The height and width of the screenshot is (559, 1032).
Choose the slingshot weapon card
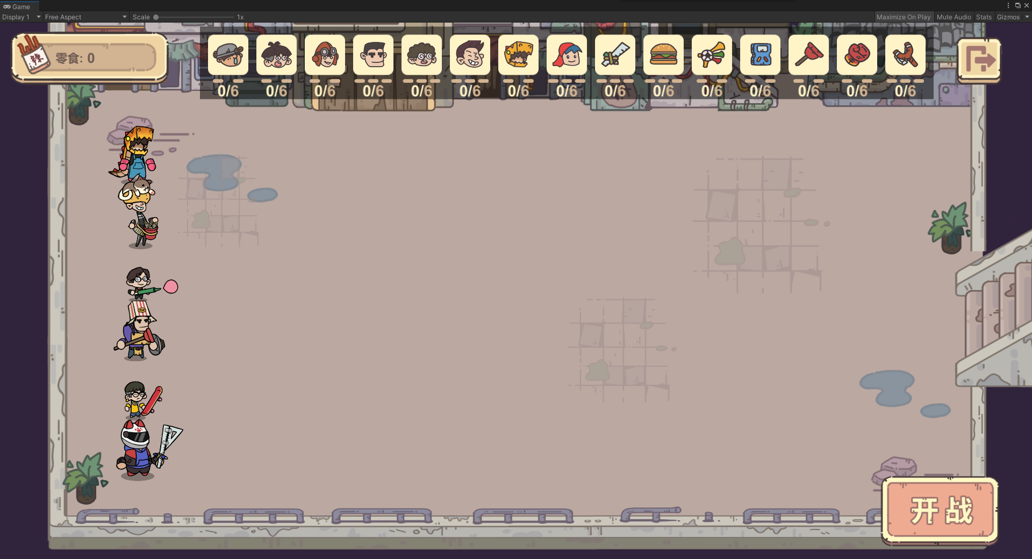pyautogui.click(x=905, y=55)
